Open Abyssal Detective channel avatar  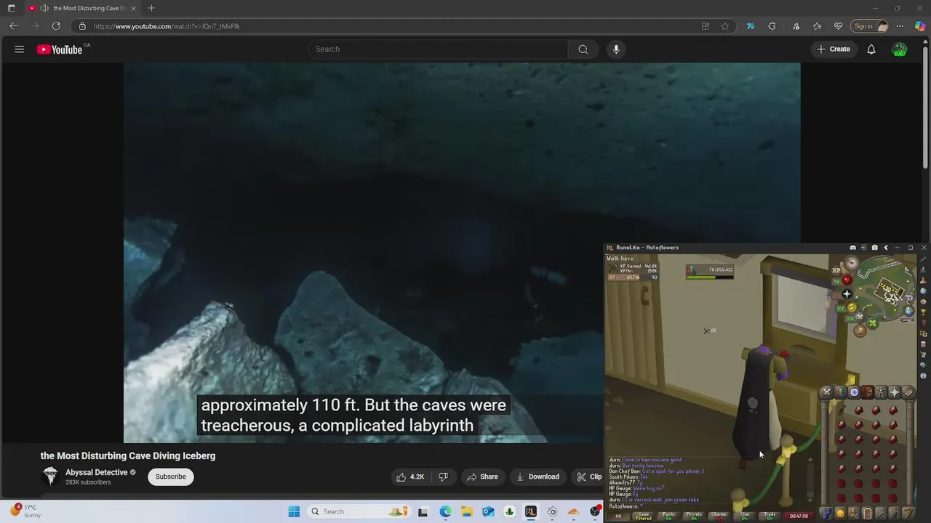50,477
